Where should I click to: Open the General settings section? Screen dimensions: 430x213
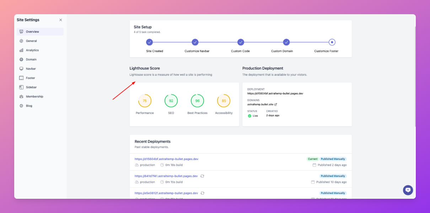[x=31, y=41]
